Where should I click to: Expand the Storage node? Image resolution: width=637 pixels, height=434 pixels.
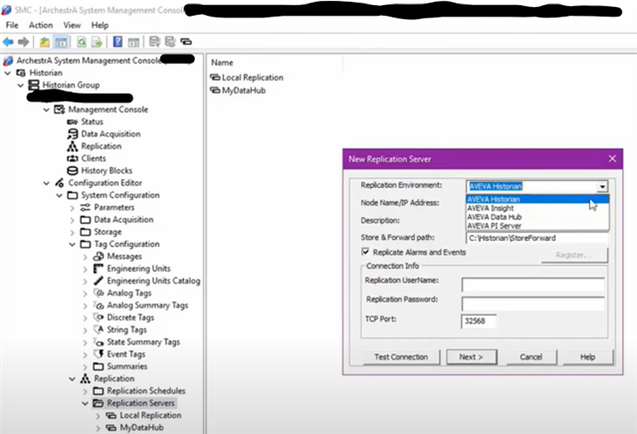click(x=73, y=233)
